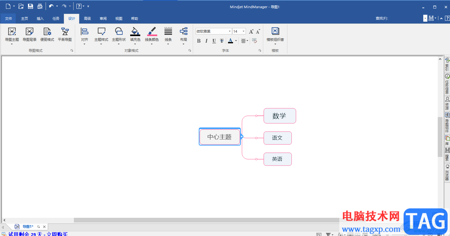
Task: Expand font color dropdown arrow
Action: point(236,41)
